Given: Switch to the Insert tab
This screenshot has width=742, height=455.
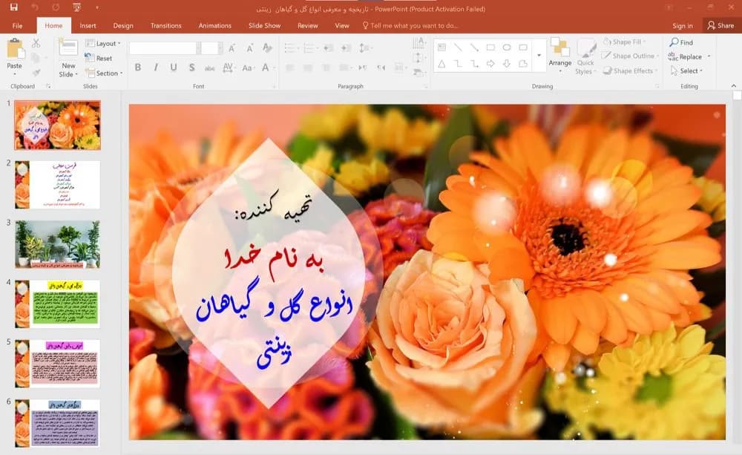Looking at the screenshot, I should click(x=88, y=25).
